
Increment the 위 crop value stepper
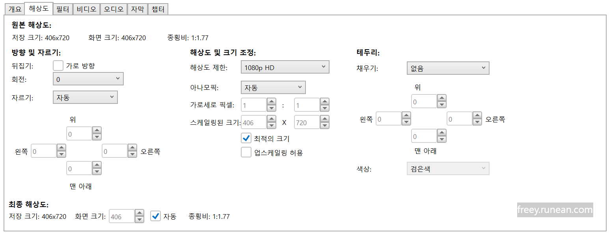click(97, 131)
